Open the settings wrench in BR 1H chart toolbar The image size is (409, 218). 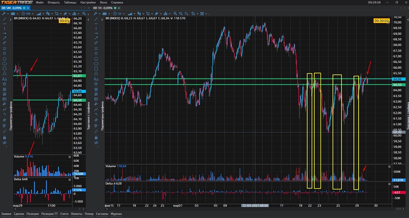coord(95,13)
